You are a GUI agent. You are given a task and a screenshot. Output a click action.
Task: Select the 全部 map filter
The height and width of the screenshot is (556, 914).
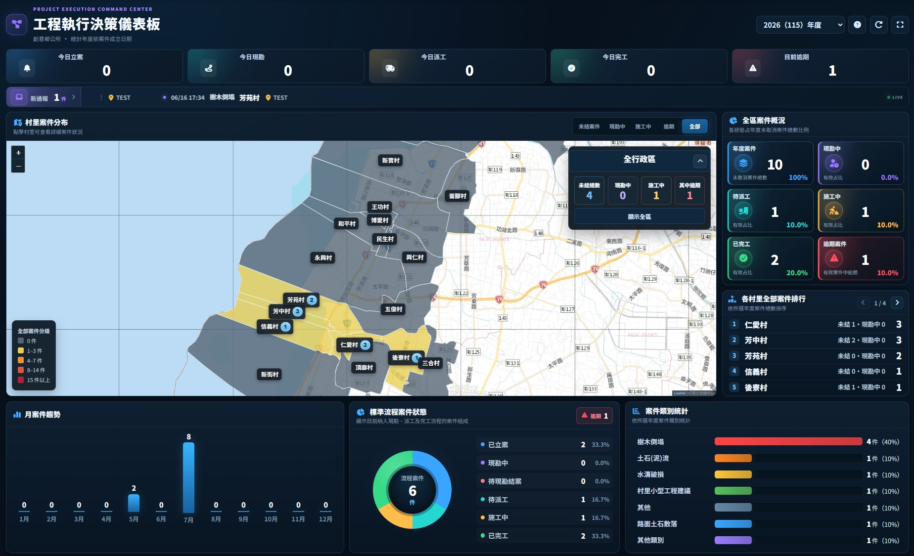[x=695, y=127]
